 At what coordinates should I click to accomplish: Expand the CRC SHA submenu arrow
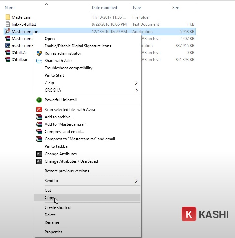click(136, 90)
